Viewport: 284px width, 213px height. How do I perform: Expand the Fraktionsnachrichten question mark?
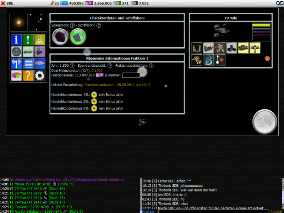coord(152,66)
